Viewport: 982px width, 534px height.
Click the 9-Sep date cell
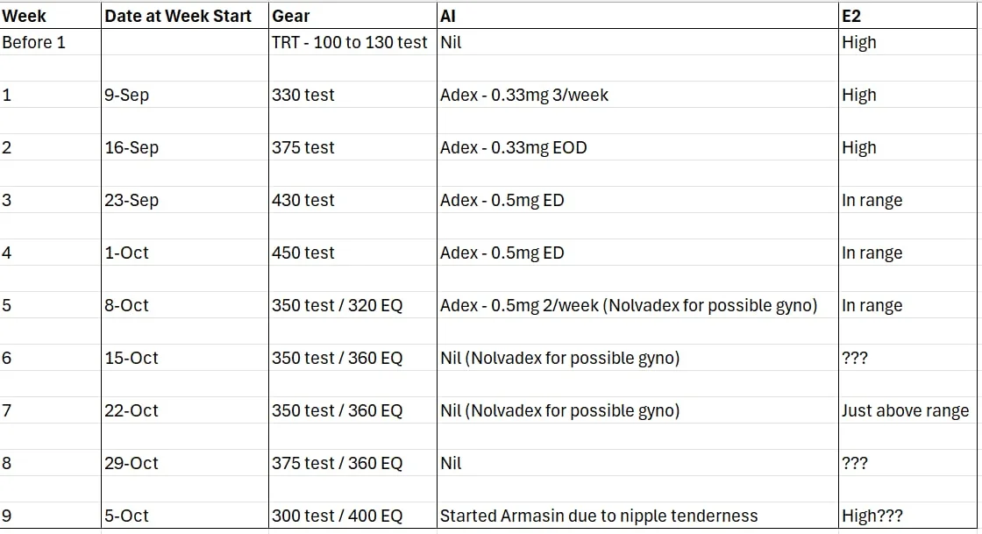[x=185, y=95]
